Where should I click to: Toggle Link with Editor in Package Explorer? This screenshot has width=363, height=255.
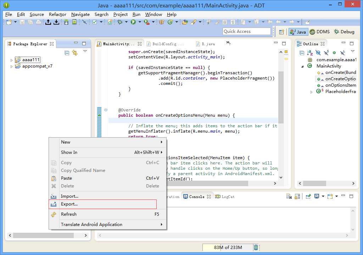75,53
